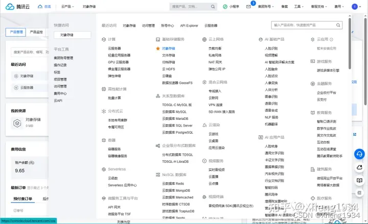Click magnifier icon in product search field
Viewport: 368px width, 224px height.
338,25
